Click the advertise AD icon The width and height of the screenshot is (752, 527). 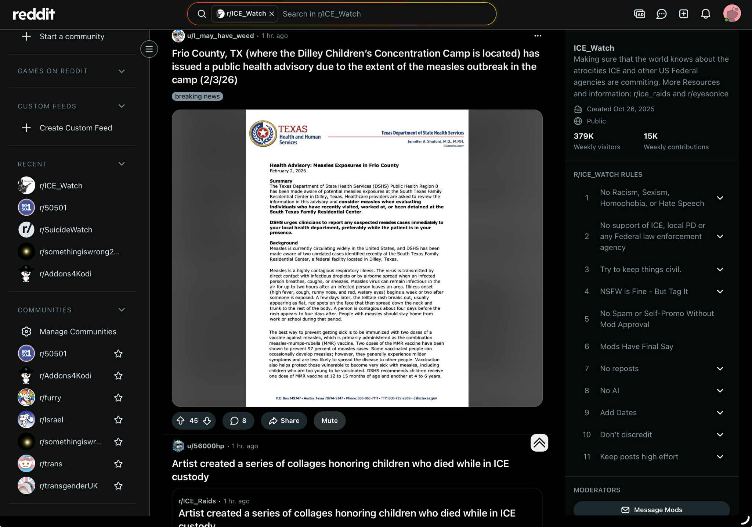[x=639, y=14]
